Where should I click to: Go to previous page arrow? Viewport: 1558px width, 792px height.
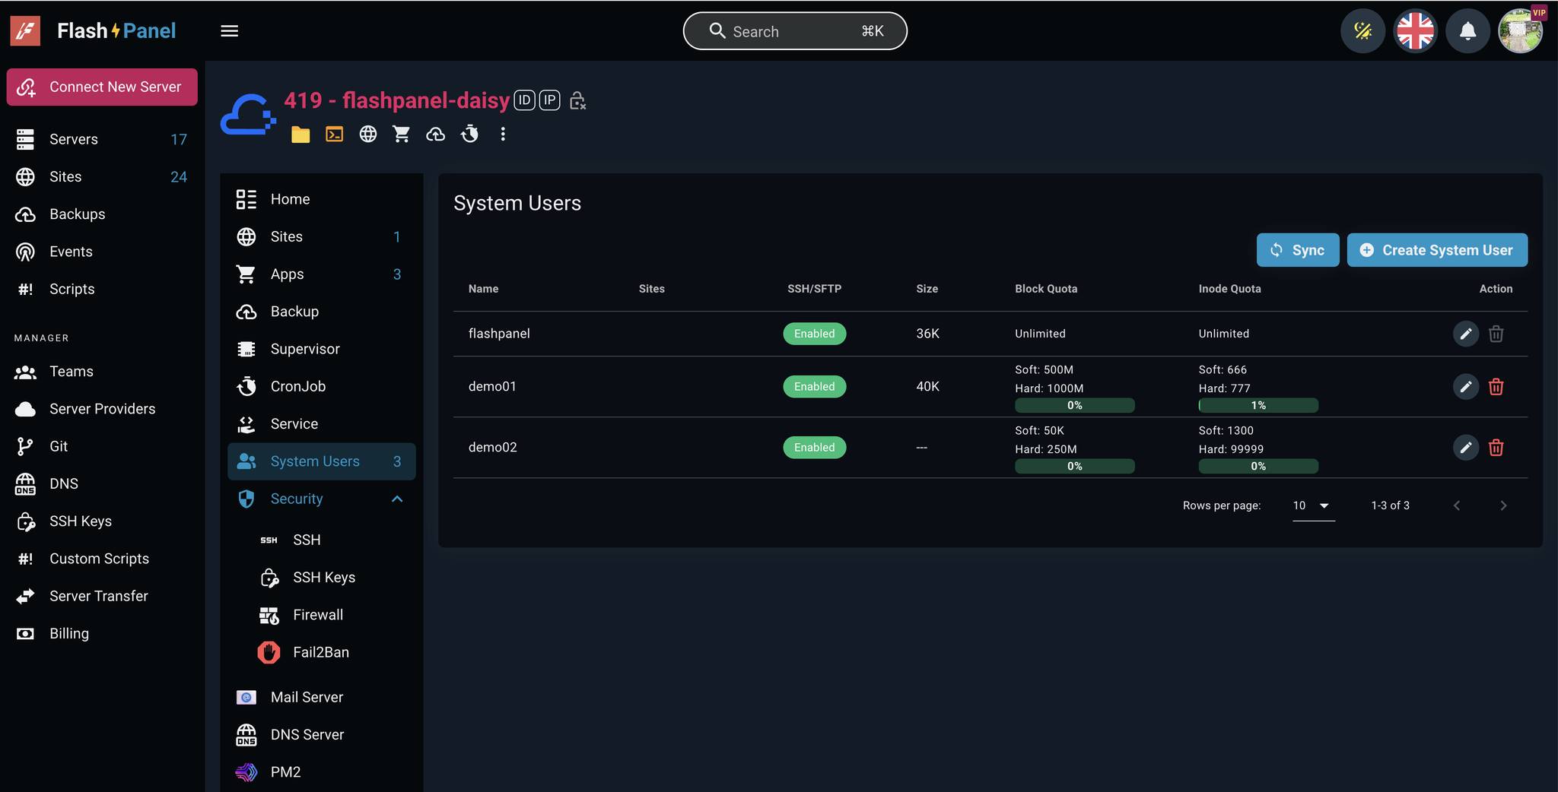(x=1457, y=505)
